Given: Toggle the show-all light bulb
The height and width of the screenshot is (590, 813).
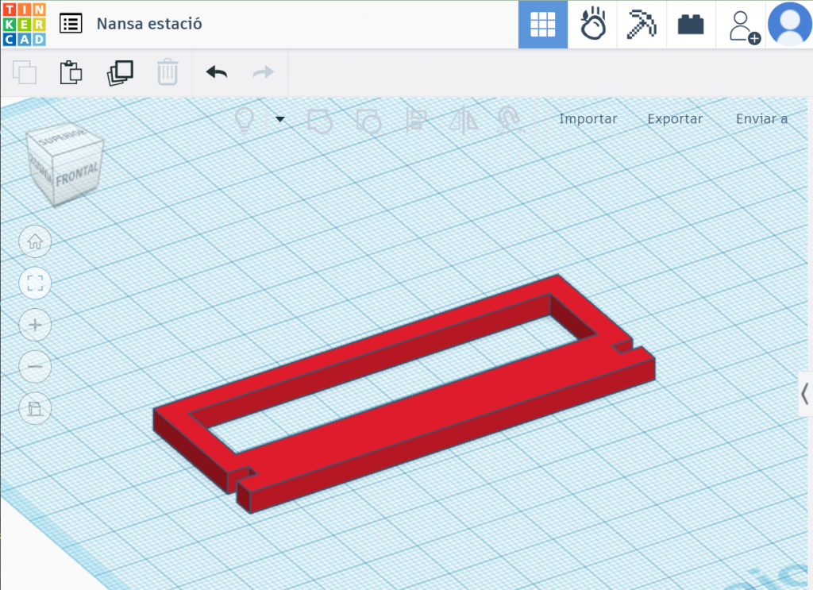Looking at the screenshot, I should pos(245,120).
